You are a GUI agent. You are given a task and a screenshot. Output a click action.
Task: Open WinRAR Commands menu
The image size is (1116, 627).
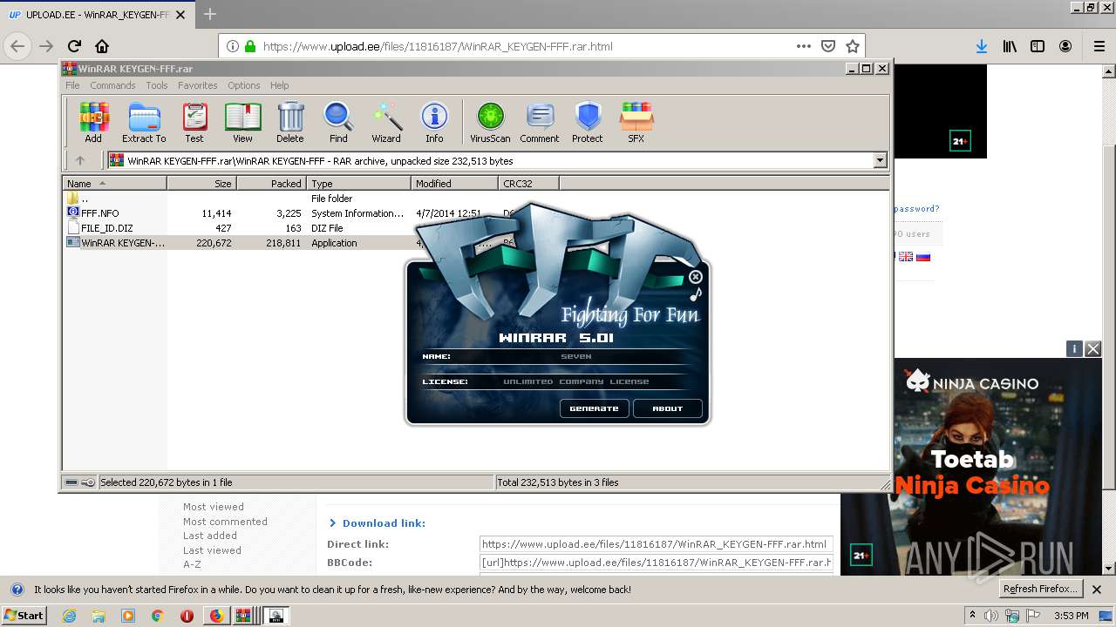112,85
